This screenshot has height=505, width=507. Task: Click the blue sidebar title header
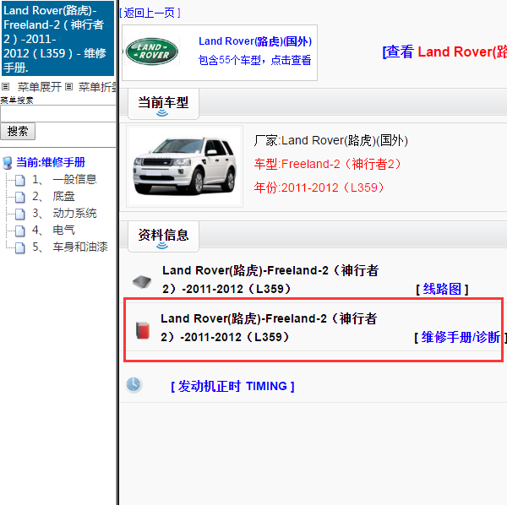[57, 39]
